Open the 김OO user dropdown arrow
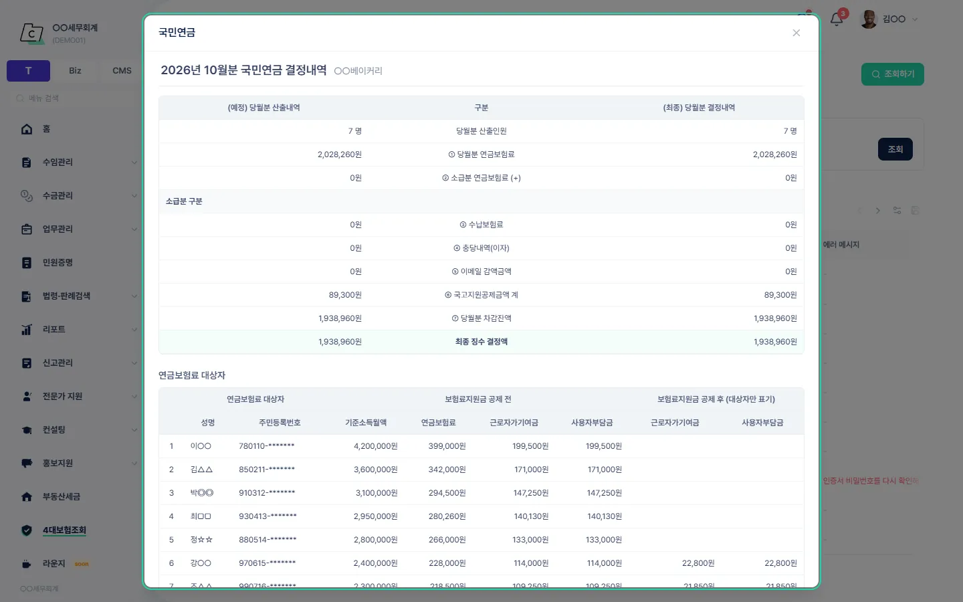 [916, 19]
